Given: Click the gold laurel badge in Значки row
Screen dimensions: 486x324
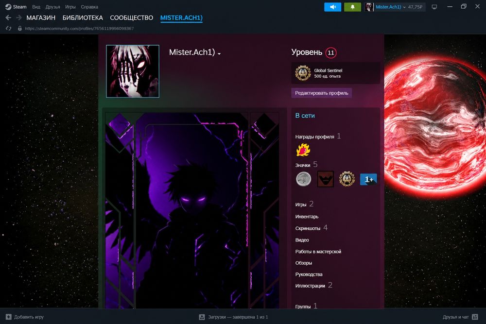Looking at the screenshot, I should point(347,179).
